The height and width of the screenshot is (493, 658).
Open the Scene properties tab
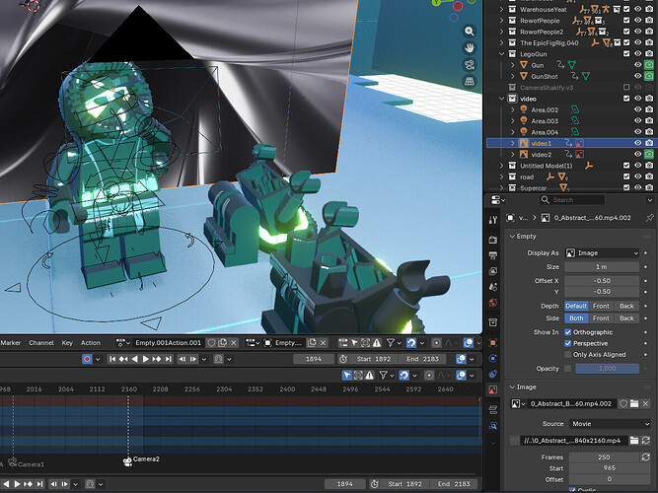point(493,287)
